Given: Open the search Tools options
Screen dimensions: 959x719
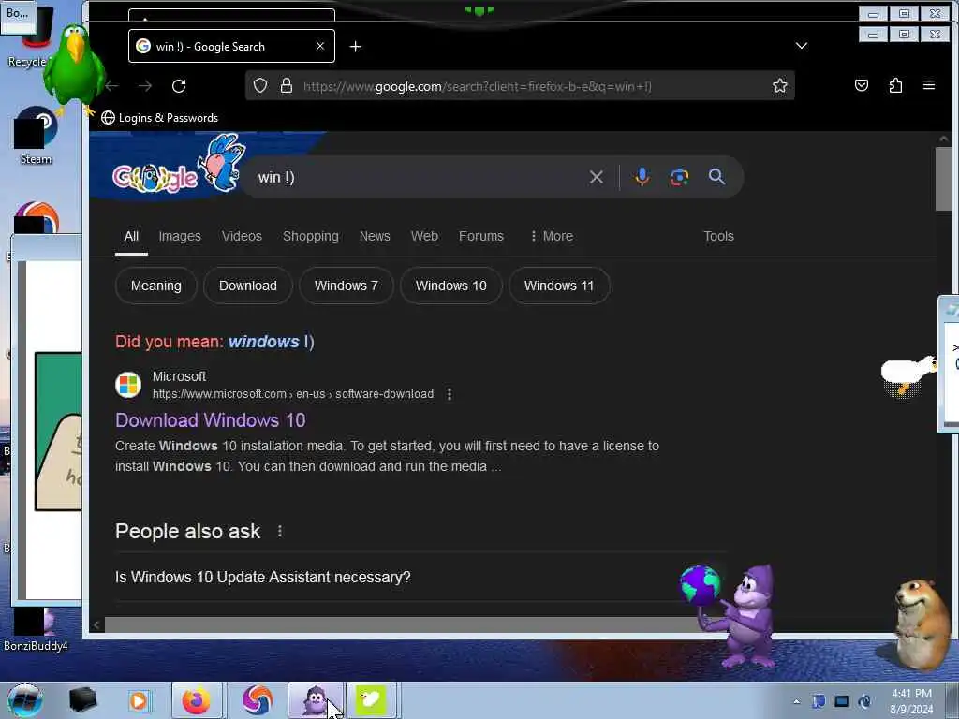Looking at the screenshot, I should (718, 236).
